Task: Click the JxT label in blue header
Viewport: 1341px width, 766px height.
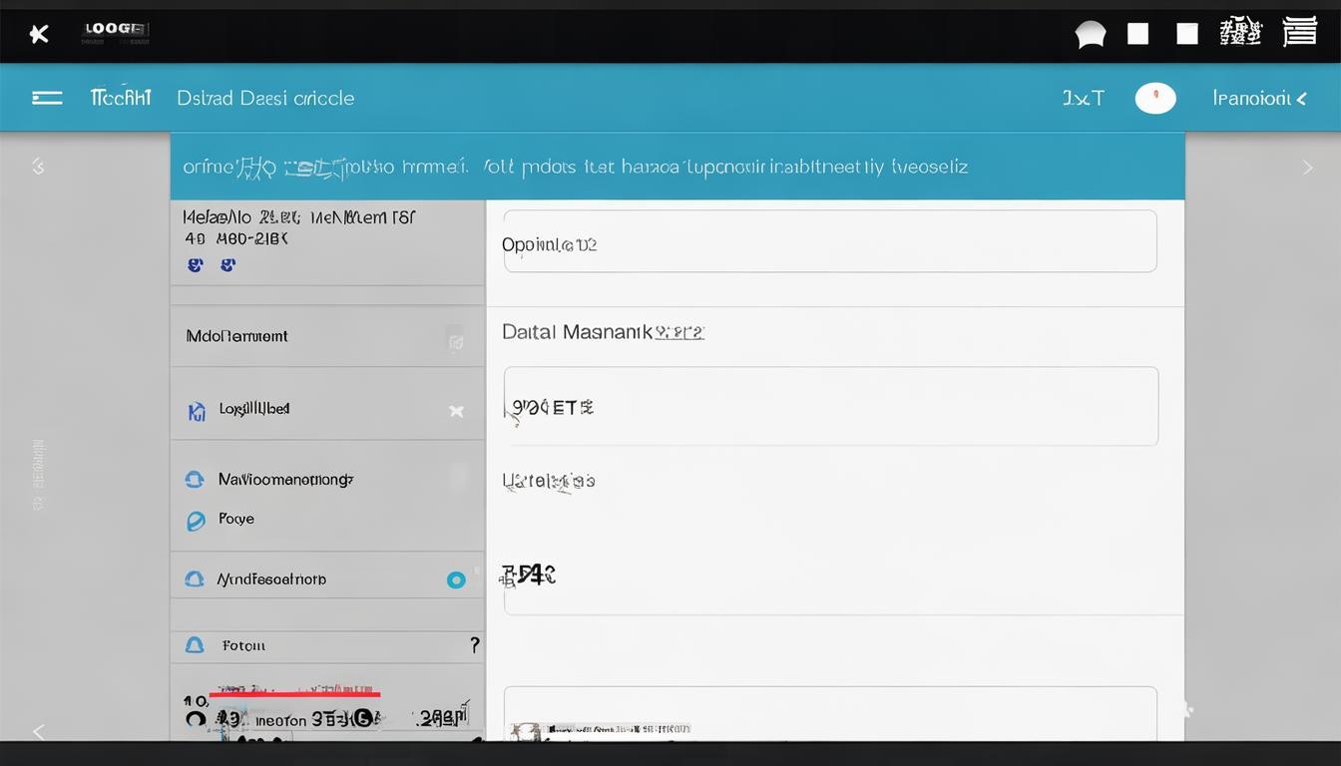Action: 1083,98
